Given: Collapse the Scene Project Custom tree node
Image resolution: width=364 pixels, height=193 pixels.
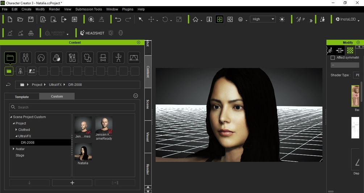Looking at the screenshot, I should coord(11,117).
